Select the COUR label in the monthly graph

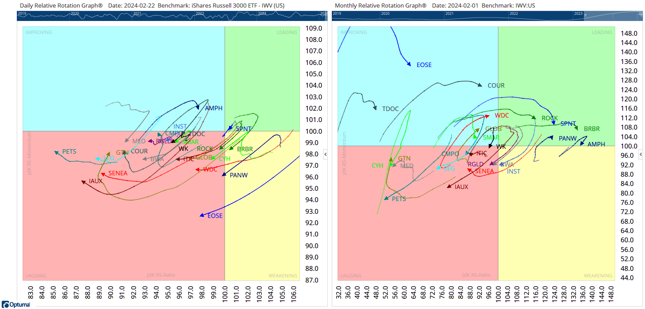[x=496, y=86]
